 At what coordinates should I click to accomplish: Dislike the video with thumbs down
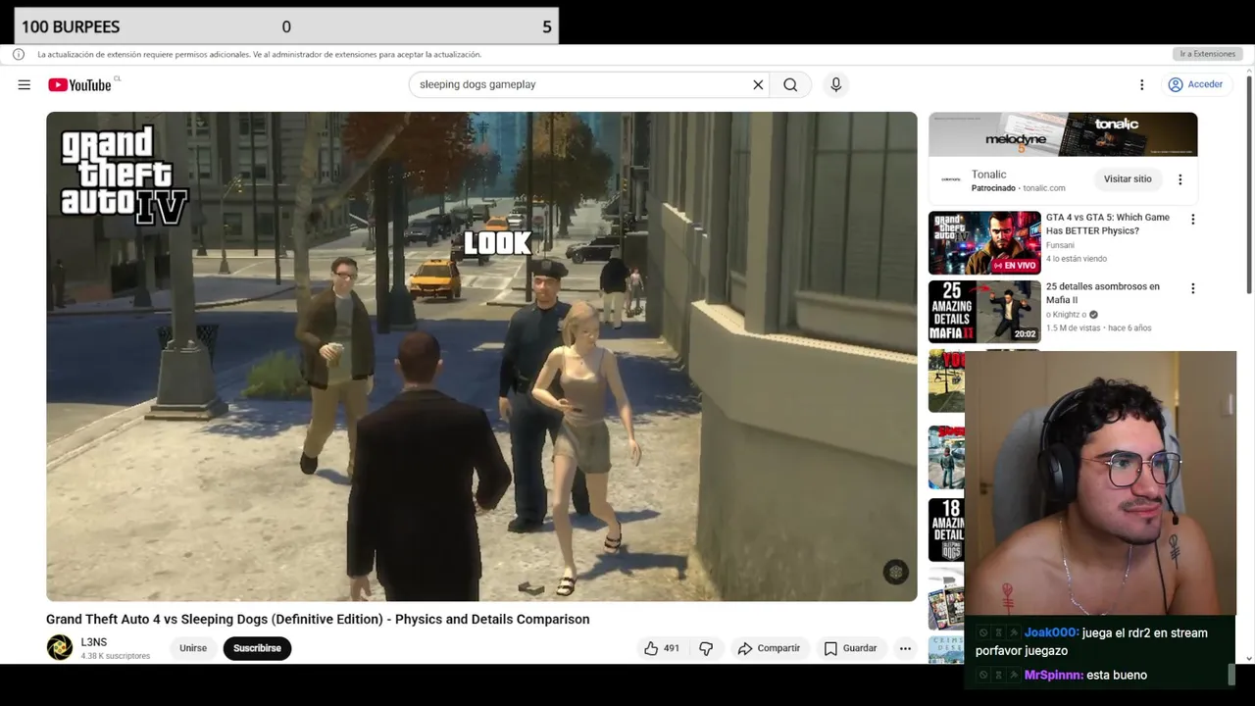tap(706, 648)
